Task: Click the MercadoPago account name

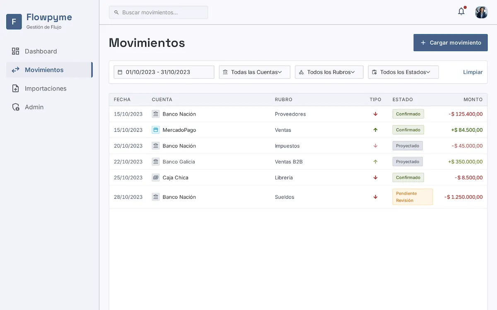Action: click(179, 130)
